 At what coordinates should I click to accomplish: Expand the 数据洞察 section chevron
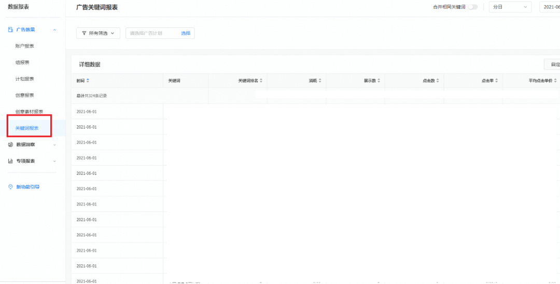click(54, 145)
